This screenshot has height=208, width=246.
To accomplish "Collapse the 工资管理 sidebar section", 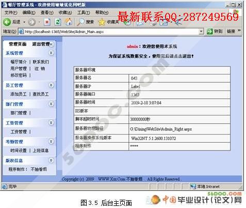I will click(51, 123).
